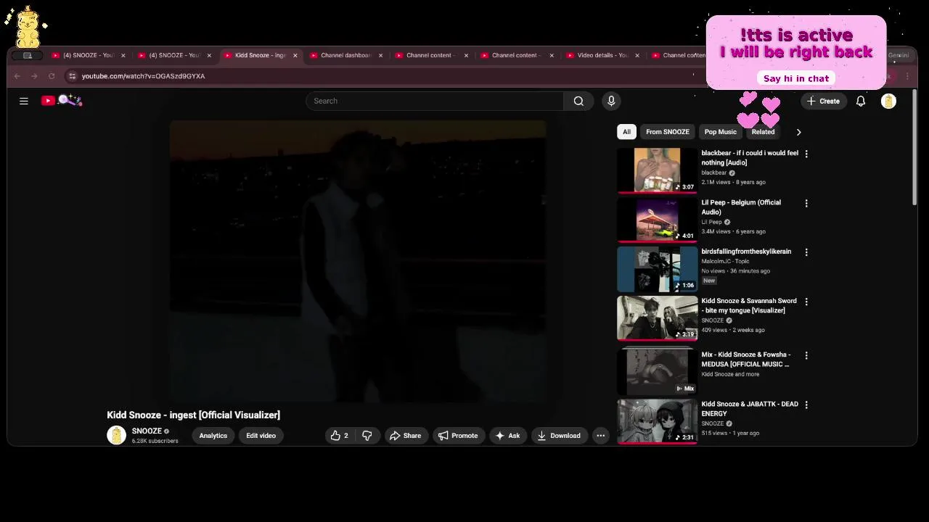Share the ingest video
This screenshot has height=522, width=929.
pos(405,436)
